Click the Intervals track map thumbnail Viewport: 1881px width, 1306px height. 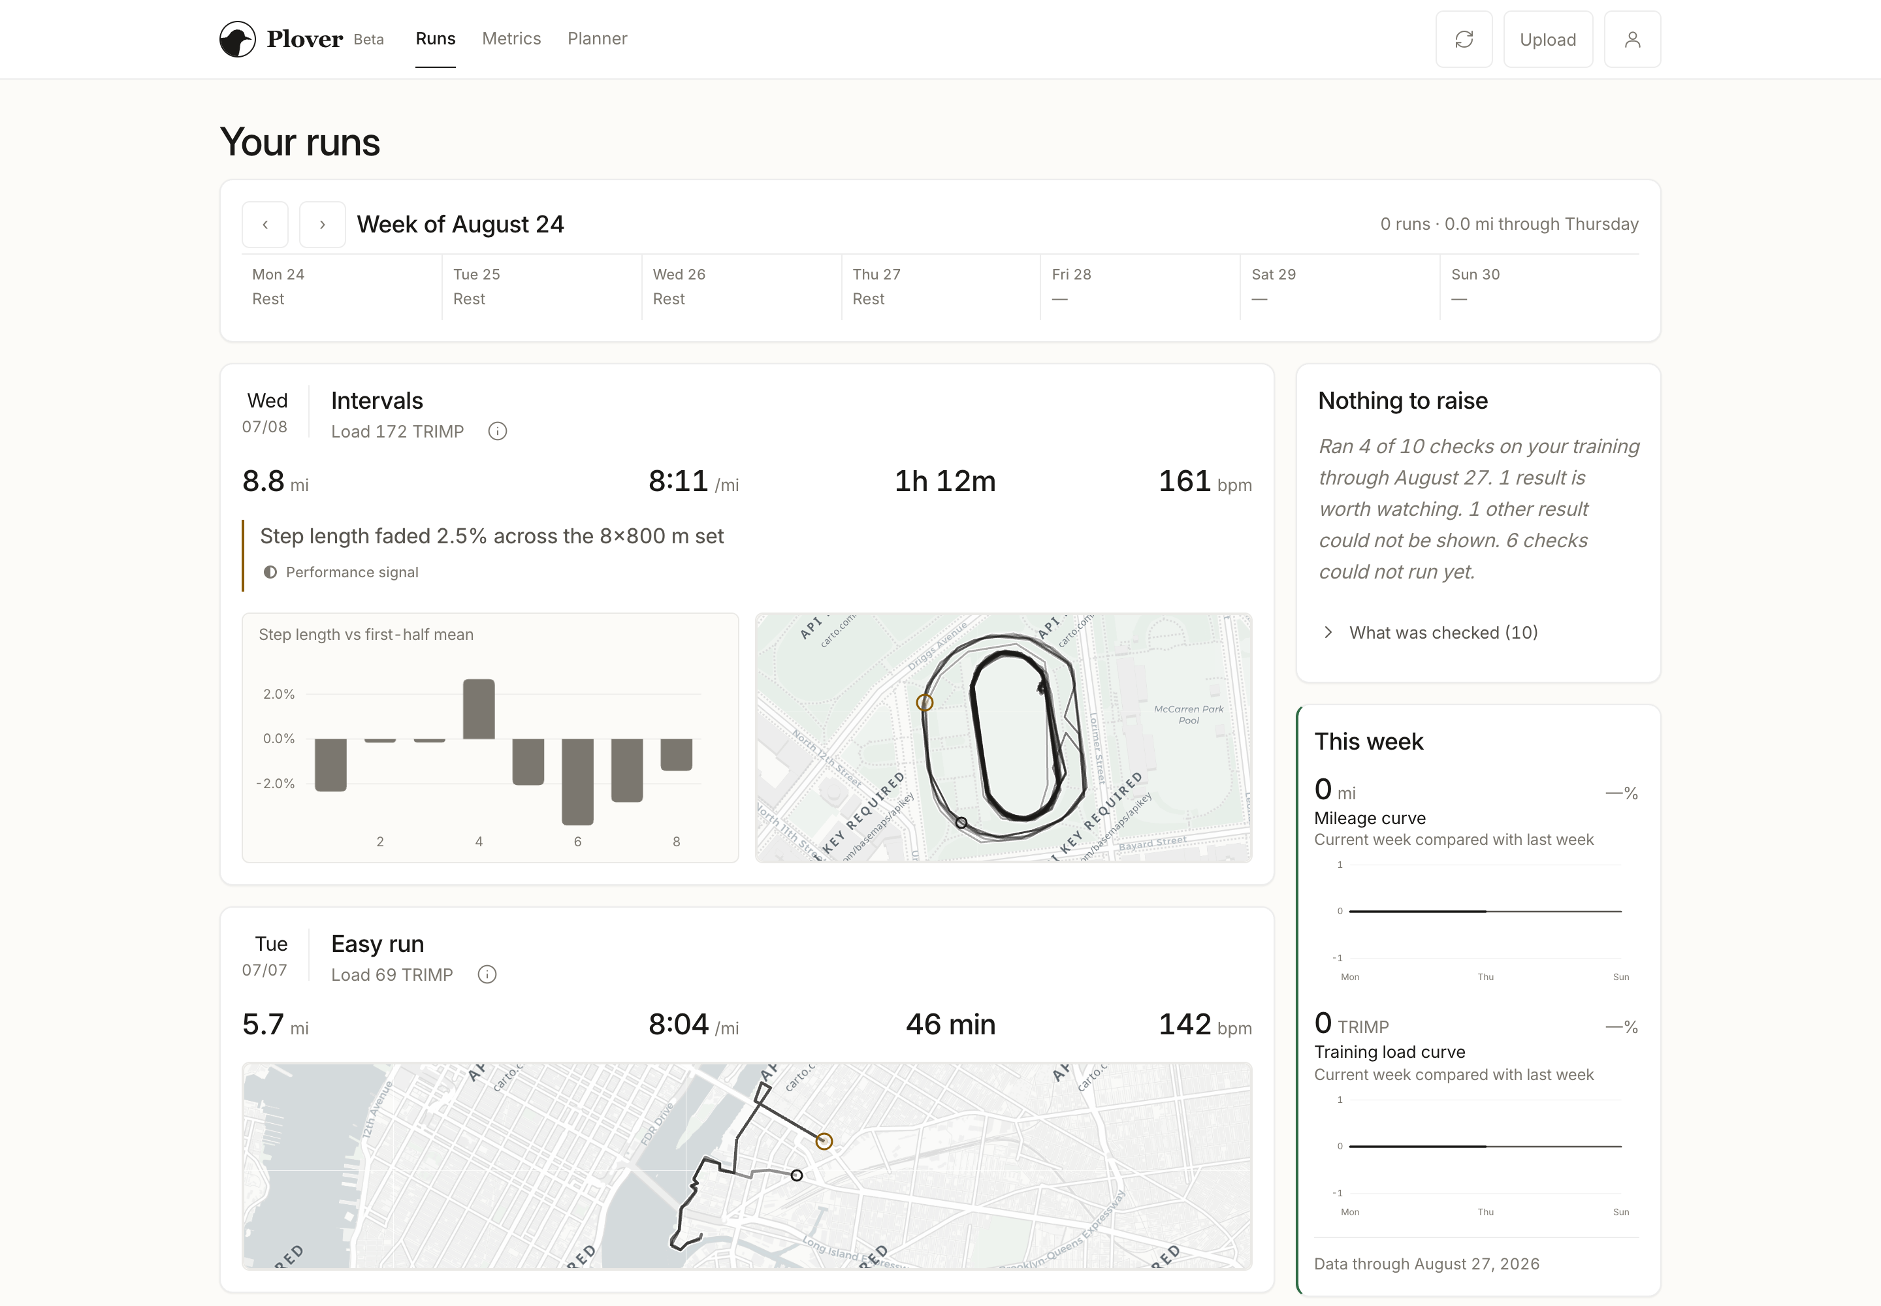1004,737
